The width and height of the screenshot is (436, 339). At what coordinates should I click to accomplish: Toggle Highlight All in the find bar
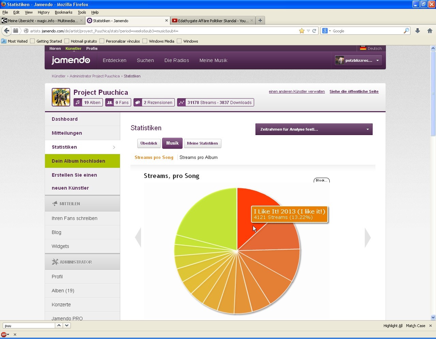tap(392, 326)
